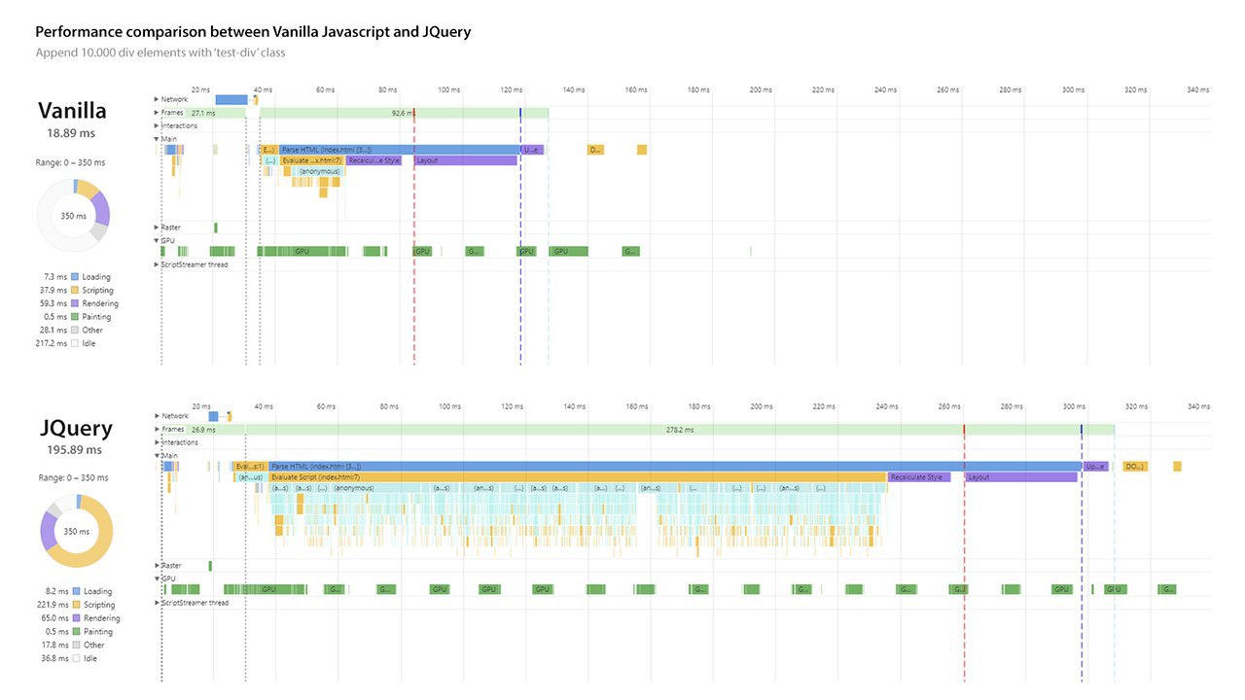Click Painting green swatch in Vanilla legend
The height and width of the screenshot is (700, 1245).
pyautogui.click(x=75, y=317)
